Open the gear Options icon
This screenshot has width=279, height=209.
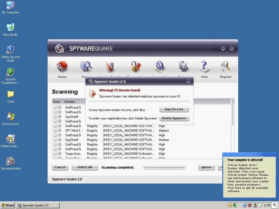pos(183,67)
